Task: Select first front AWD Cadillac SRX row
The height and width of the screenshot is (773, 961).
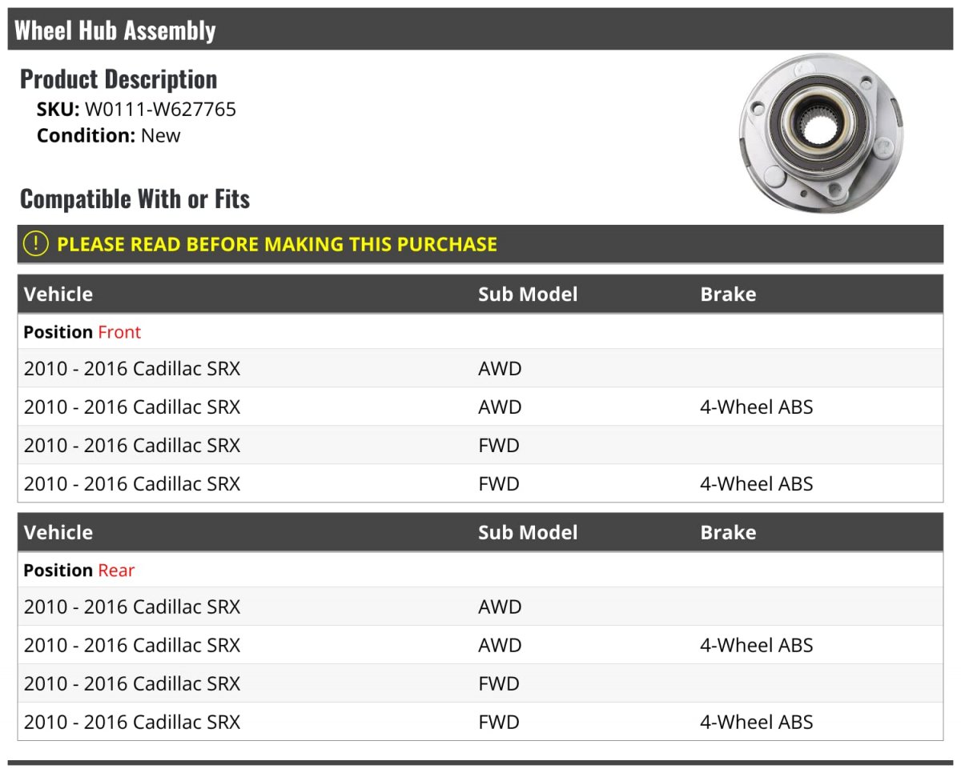Action: (480, 368)
